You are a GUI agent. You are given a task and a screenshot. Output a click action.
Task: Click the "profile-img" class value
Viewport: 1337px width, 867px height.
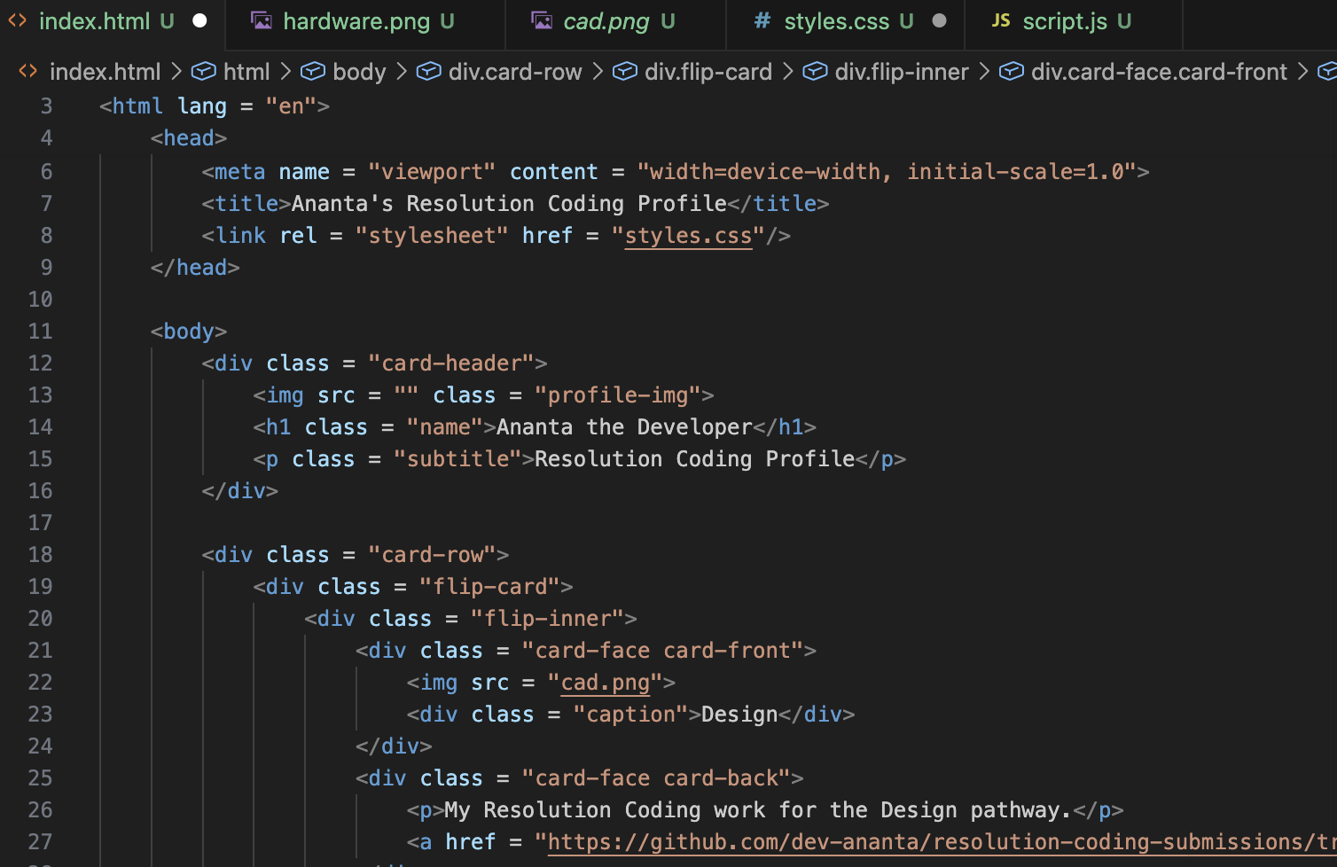[x=618, y=395]
